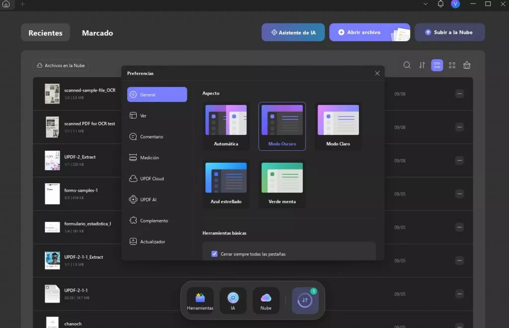
Task: Select file name UPDF-2-1-1_Extract
Action: coord(84,257)
